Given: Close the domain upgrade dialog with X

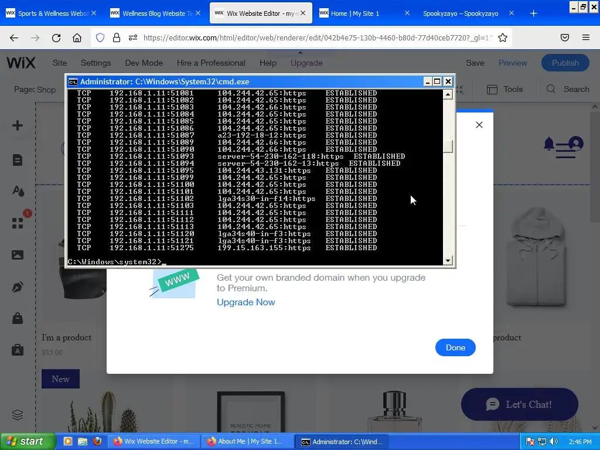Looking at the screenshot, I should pyautogui.click(x=479, y=125).
